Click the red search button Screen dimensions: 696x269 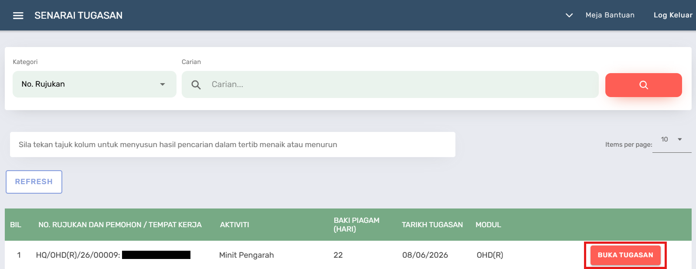coord(643,85)
